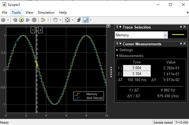189x125 pixels.
Task: Open the Simulation menu
Action: [46, 13]
